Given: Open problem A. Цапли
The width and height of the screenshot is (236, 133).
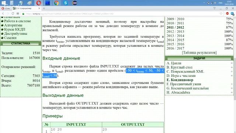Looking at the screenshot, I should [x=174, y=63].
